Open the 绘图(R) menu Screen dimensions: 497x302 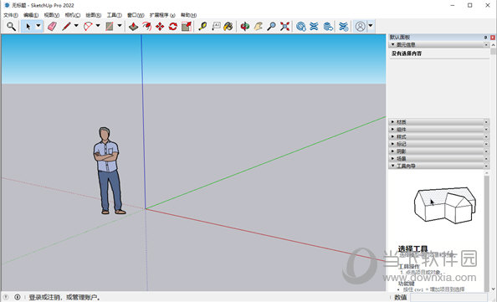tap(93, 15)
